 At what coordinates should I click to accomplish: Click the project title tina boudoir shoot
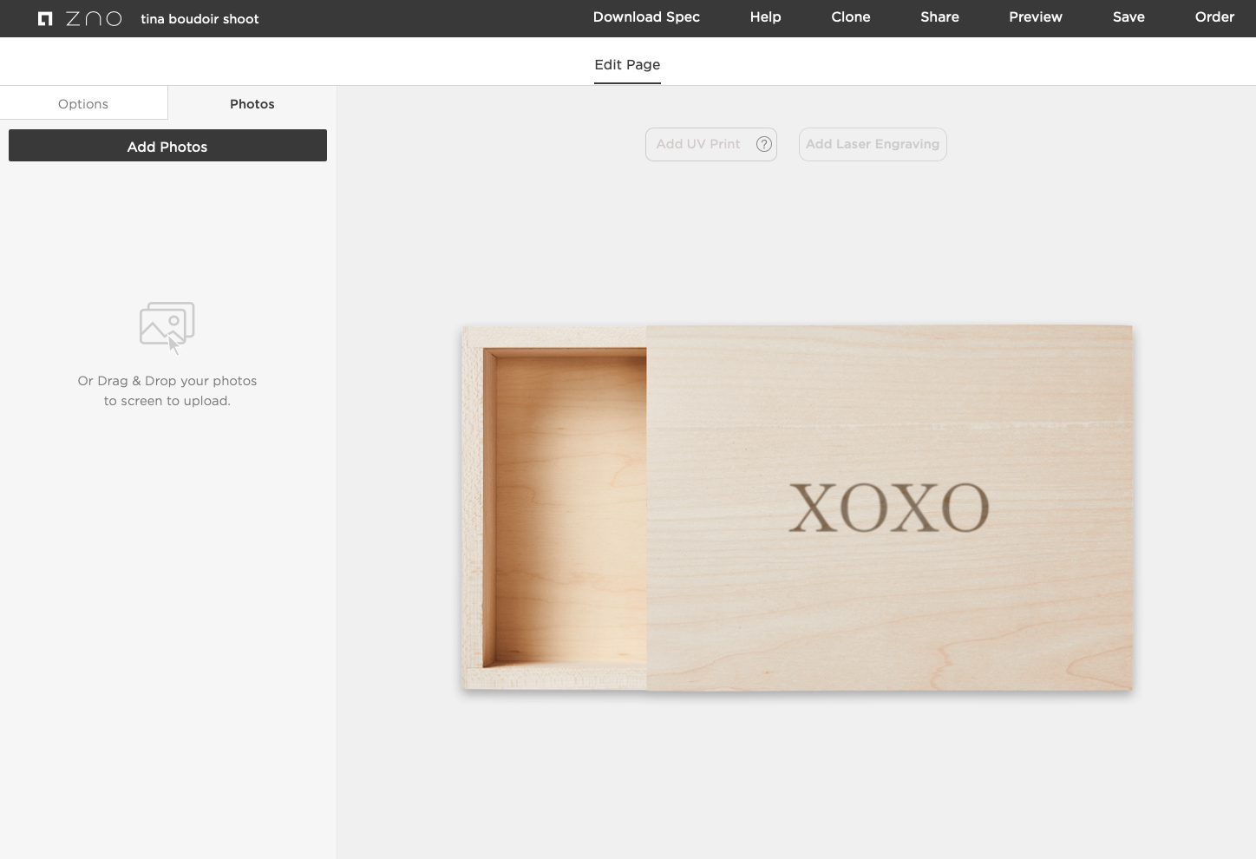[200, 18]
